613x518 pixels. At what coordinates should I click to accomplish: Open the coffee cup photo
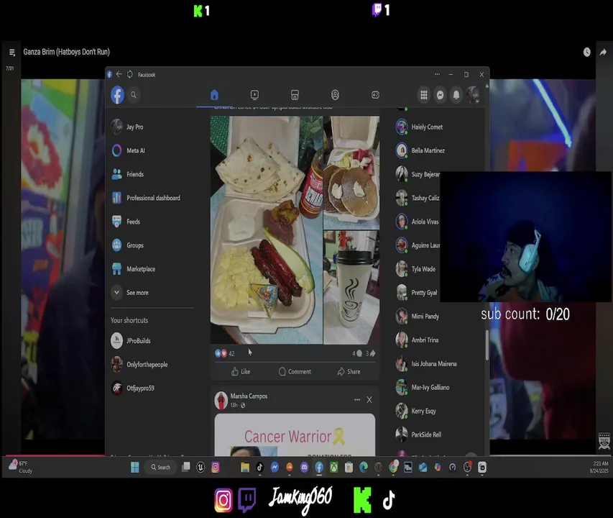pos(351,288)
